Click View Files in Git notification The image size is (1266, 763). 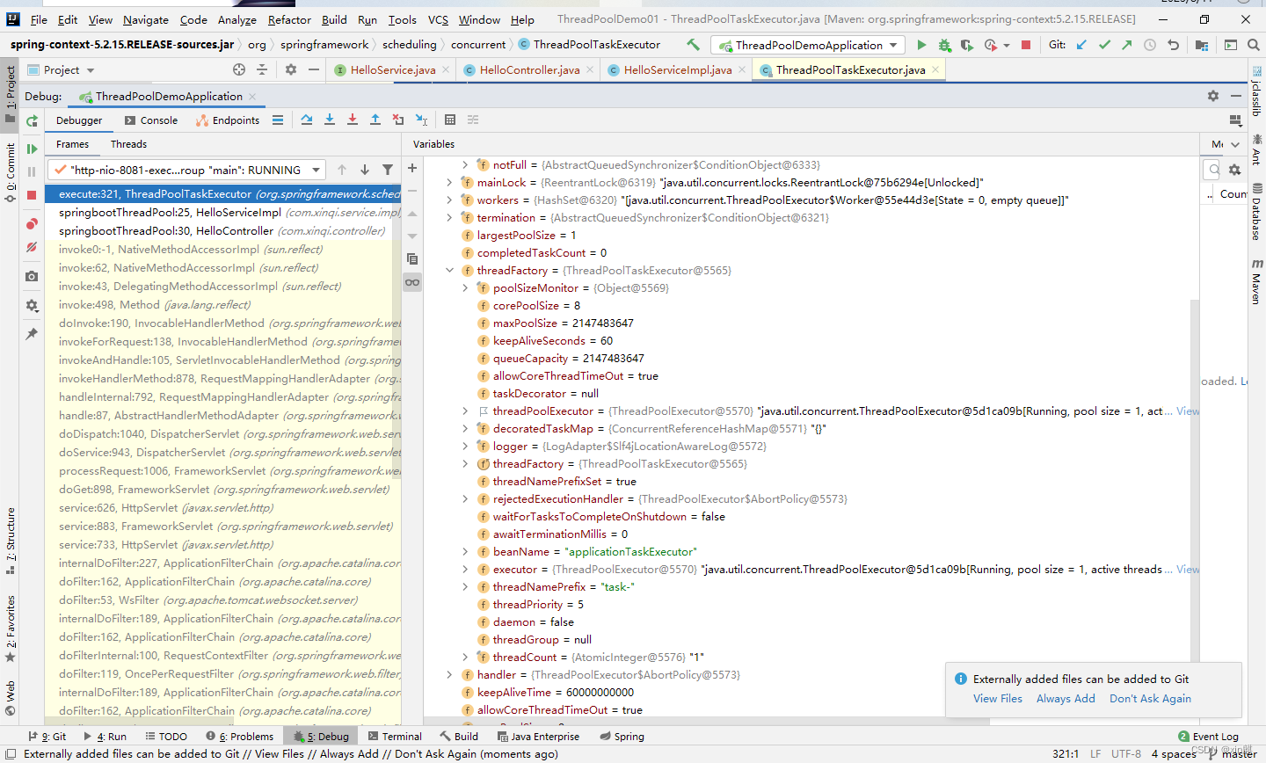pos(998,699)
